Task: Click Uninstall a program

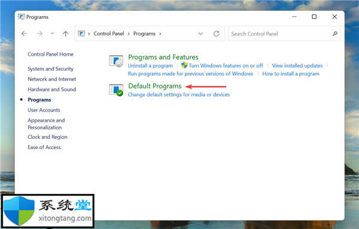Action: pyautogui.click(x=150, y=66)
